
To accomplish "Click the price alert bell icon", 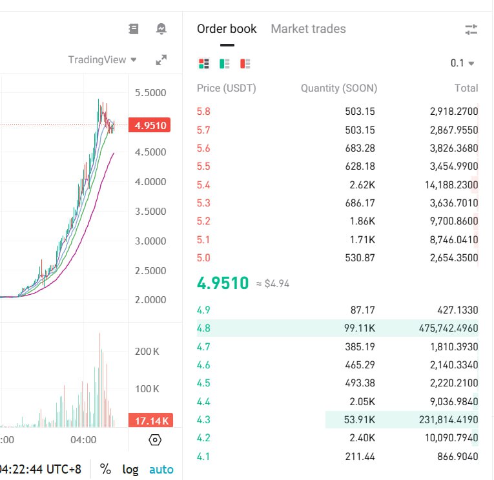I will coord(161,29).
